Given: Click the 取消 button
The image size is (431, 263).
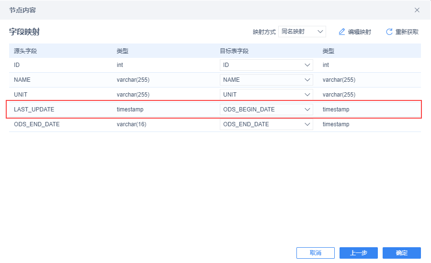Looking at the screenshot, I should [x=316, y=253].
